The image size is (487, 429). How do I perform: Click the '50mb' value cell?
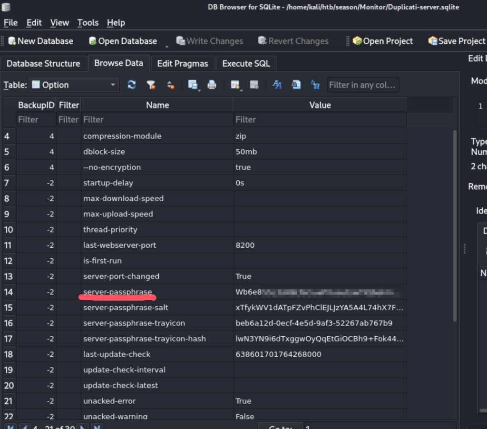(320, 152)
